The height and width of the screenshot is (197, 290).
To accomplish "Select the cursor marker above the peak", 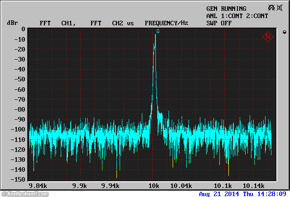I will click(158, 31).
